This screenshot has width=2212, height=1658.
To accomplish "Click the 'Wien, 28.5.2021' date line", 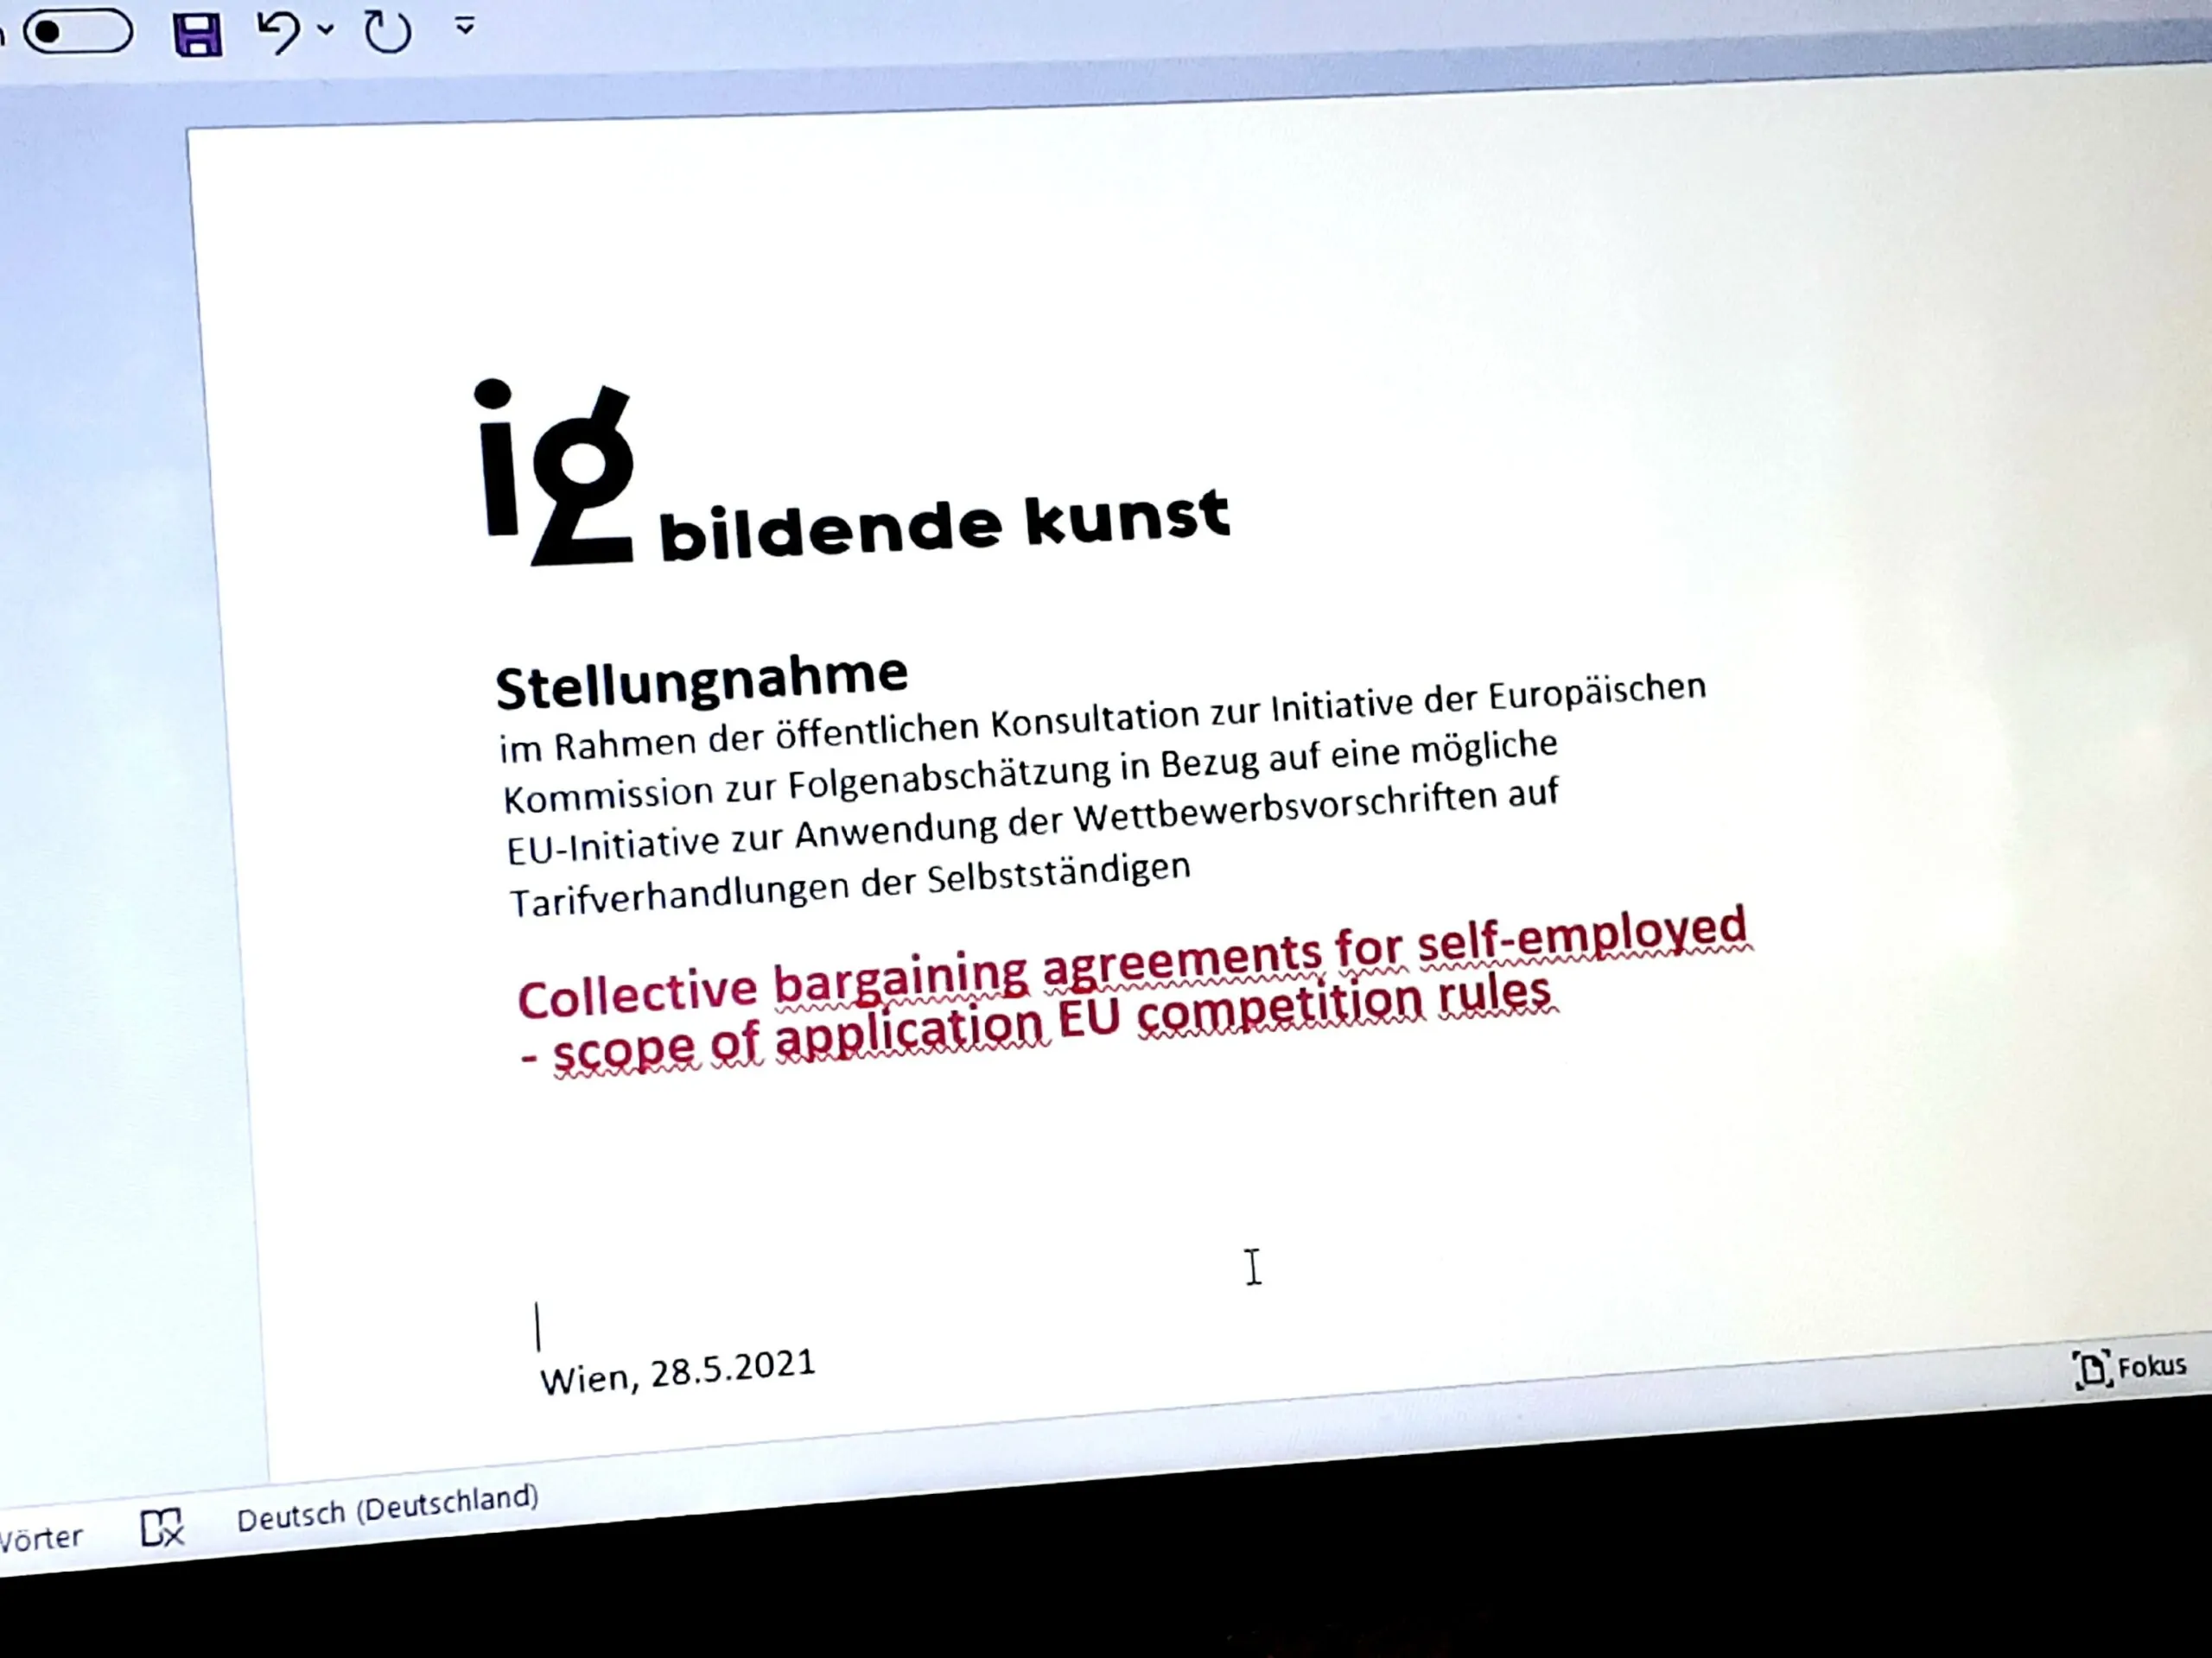I will click(x=678, y=1371).
